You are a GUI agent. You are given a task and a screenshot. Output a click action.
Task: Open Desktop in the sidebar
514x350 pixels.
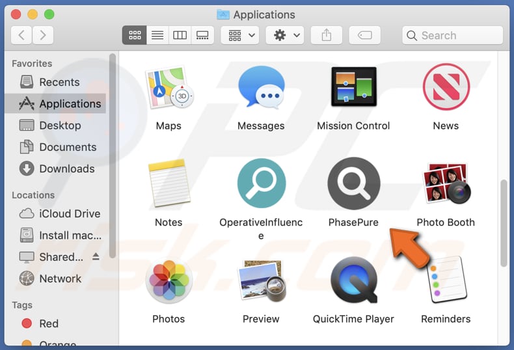55,125
